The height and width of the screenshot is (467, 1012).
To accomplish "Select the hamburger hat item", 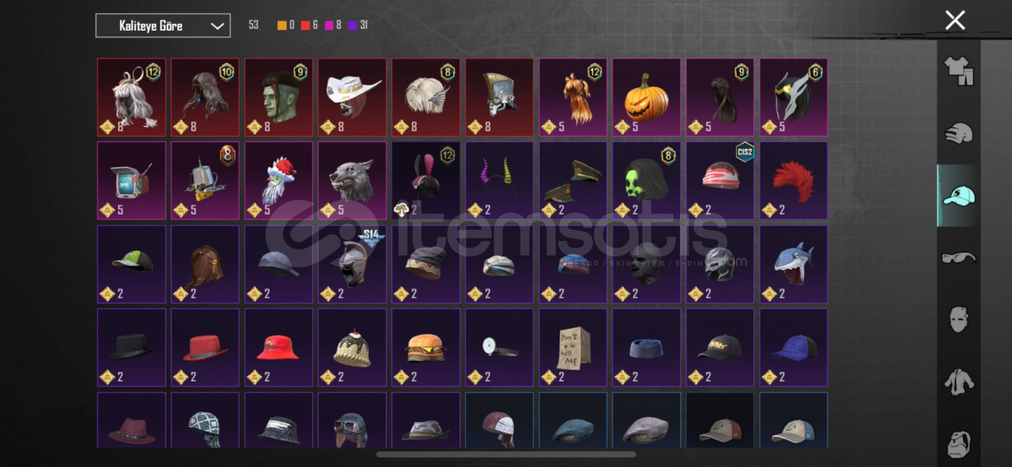I will [x=425, y=347].
